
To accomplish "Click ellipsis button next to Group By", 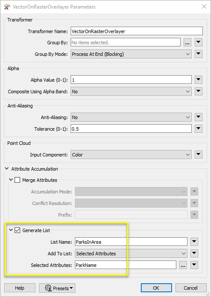I will pyautogui.click(x=187, y=43).
